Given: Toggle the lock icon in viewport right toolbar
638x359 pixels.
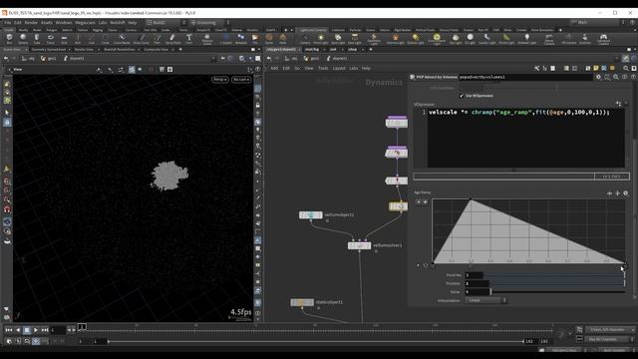Looking at the screenshot, I should 257,106.
